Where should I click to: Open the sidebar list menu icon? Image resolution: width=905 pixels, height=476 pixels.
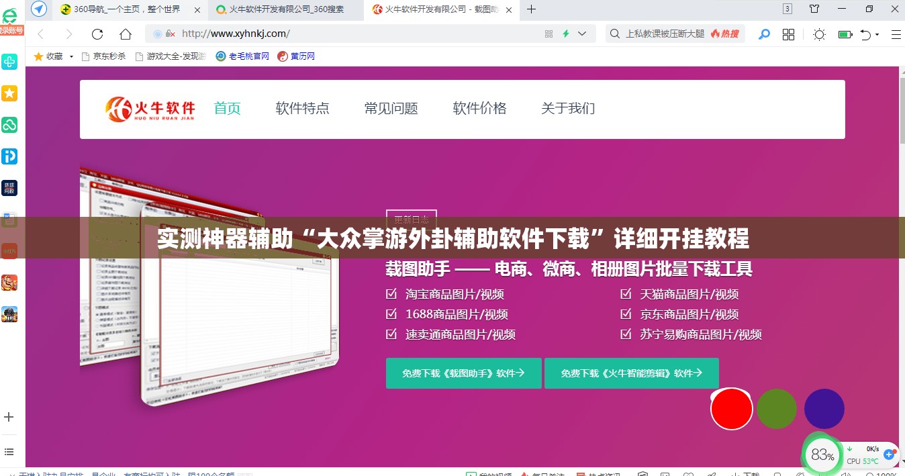click(x=9, y=452)
